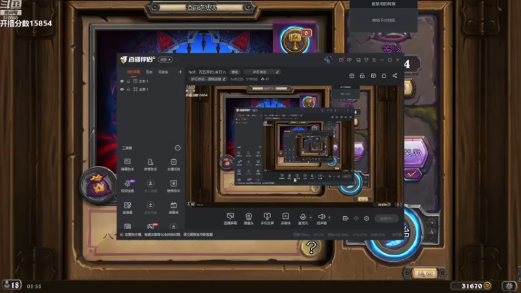Image resolution: width=521 pixels, height=293 pixels.
Task: Expand the speaker options arrow
Action: point(330,217)
